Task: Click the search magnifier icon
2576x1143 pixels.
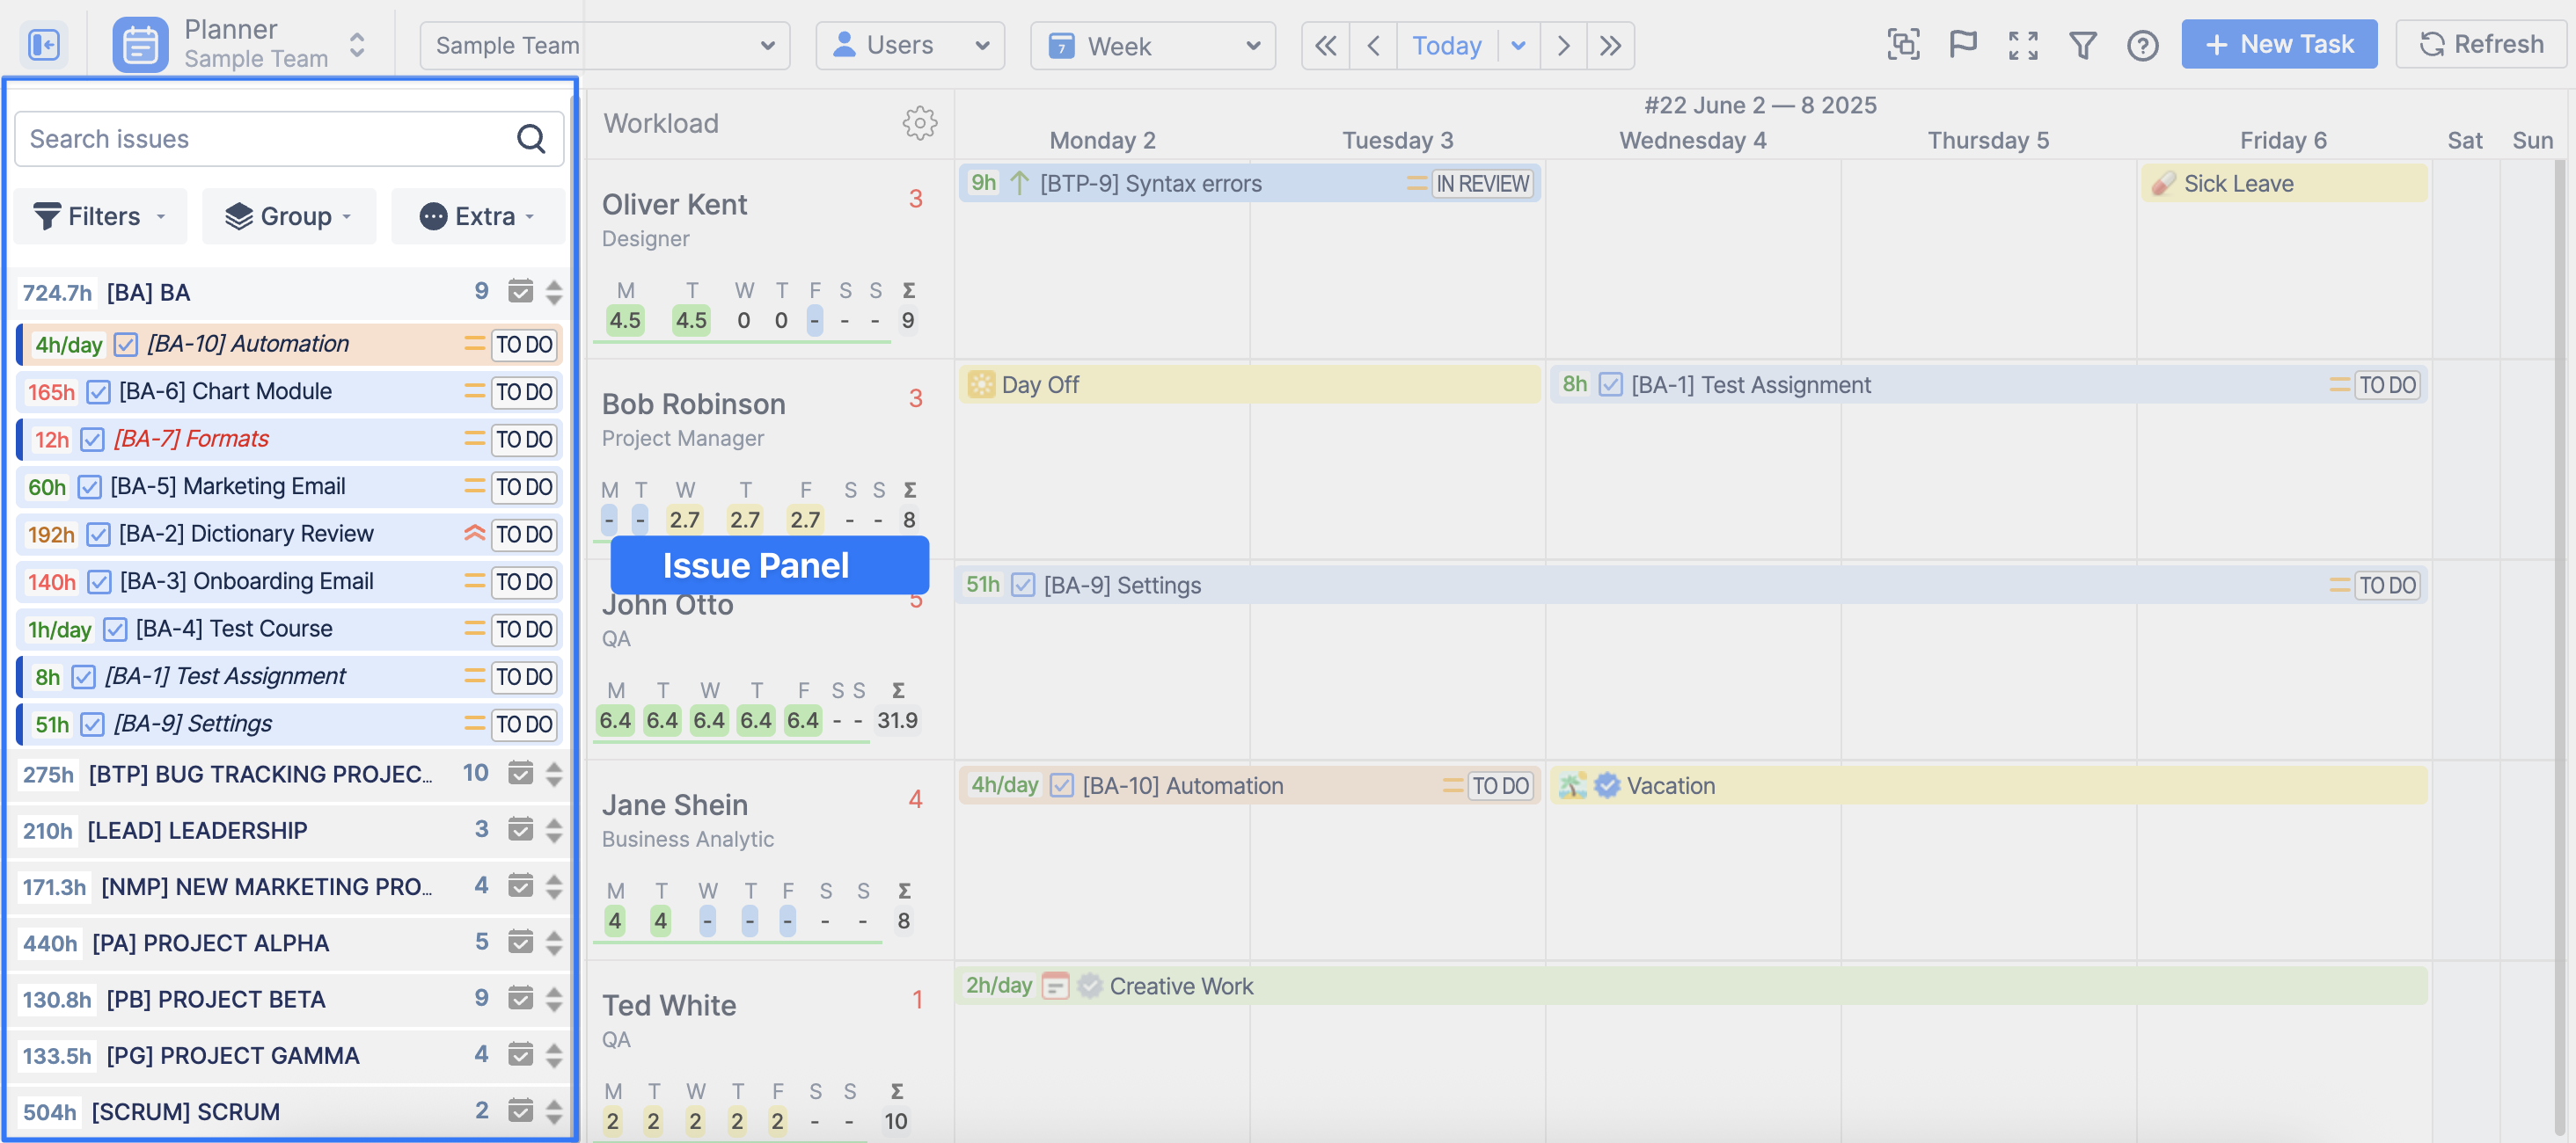Action: 531,139
